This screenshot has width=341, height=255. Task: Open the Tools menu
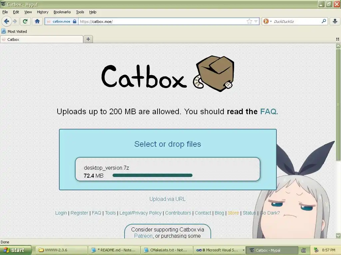coord(80,12)
